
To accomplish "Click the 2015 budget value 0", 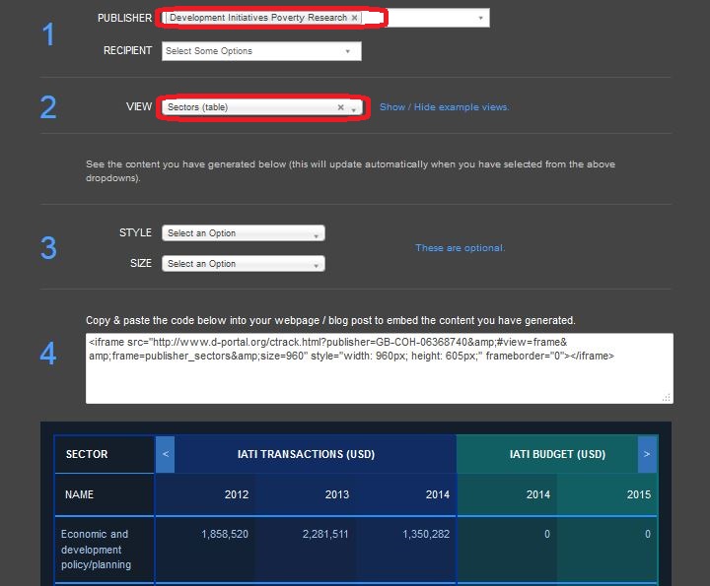I will [x=648, y=534].
